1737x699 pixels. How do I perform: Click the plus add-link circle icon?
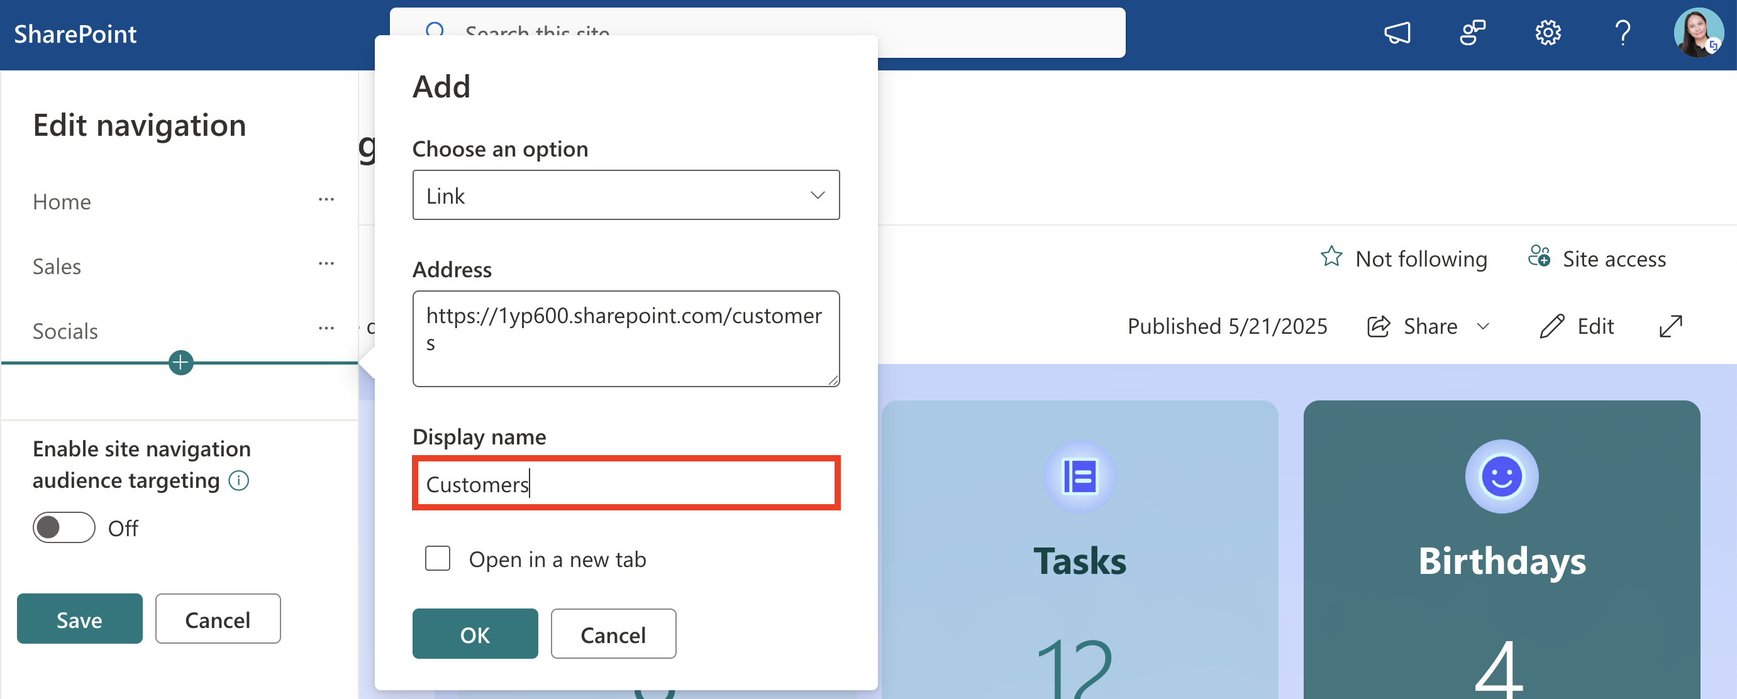pyautogui.click(x=180, y=363)
